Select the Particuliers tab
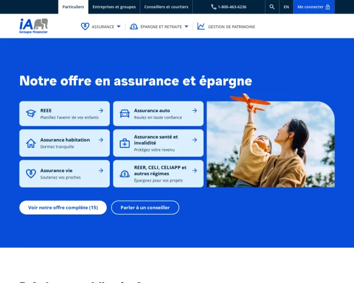The image size is (354, 283). (73, 7)
